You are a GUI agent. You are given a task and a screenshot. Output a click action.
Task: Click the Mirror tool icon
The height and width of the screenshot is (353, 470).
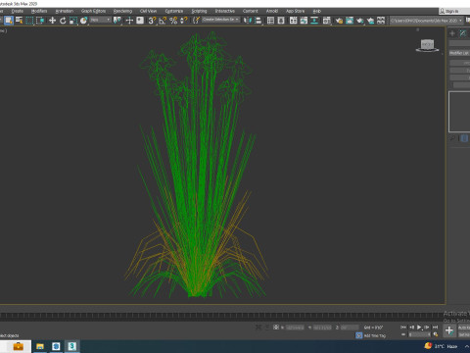pyautogui.click(x=248, y=21)
